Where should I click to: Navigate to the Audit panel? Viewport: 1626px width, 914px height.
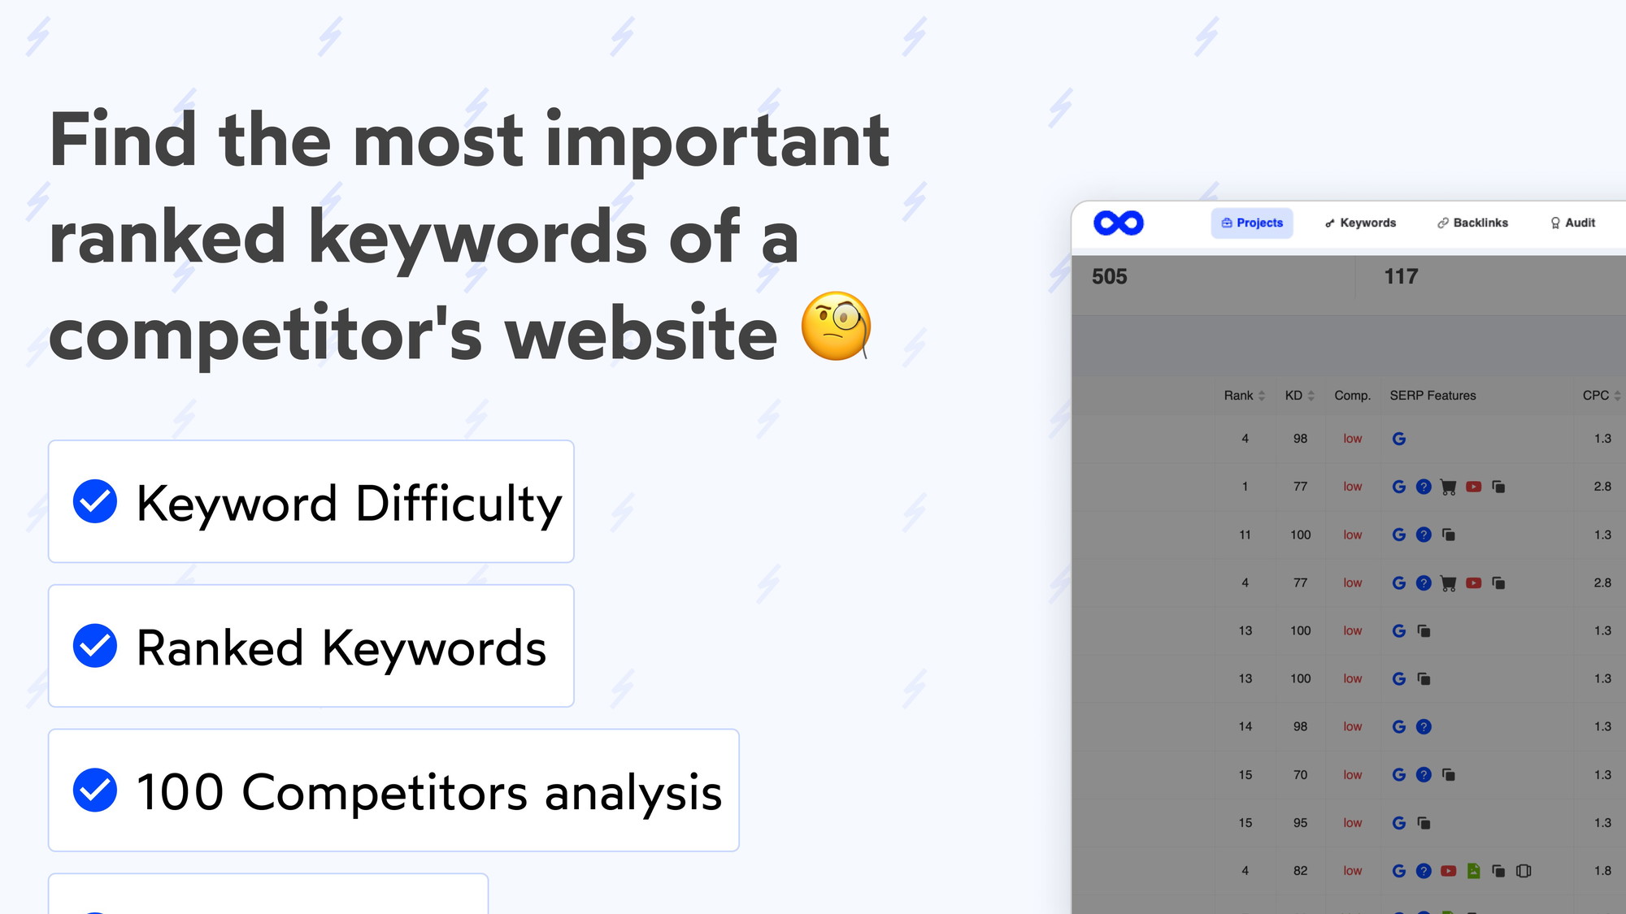pyautogui.click(x=1572, y=222)
